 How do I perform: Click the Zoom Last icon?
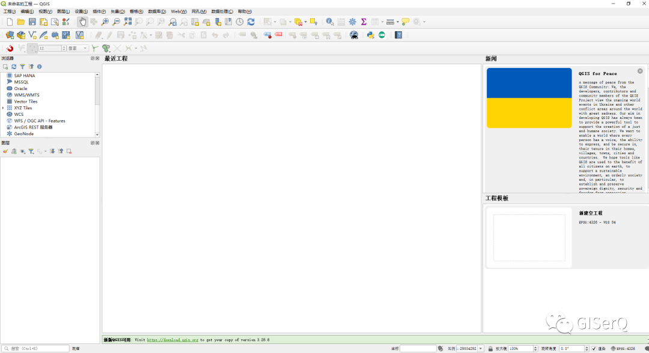pyautogui.click(x=172, y=22)
